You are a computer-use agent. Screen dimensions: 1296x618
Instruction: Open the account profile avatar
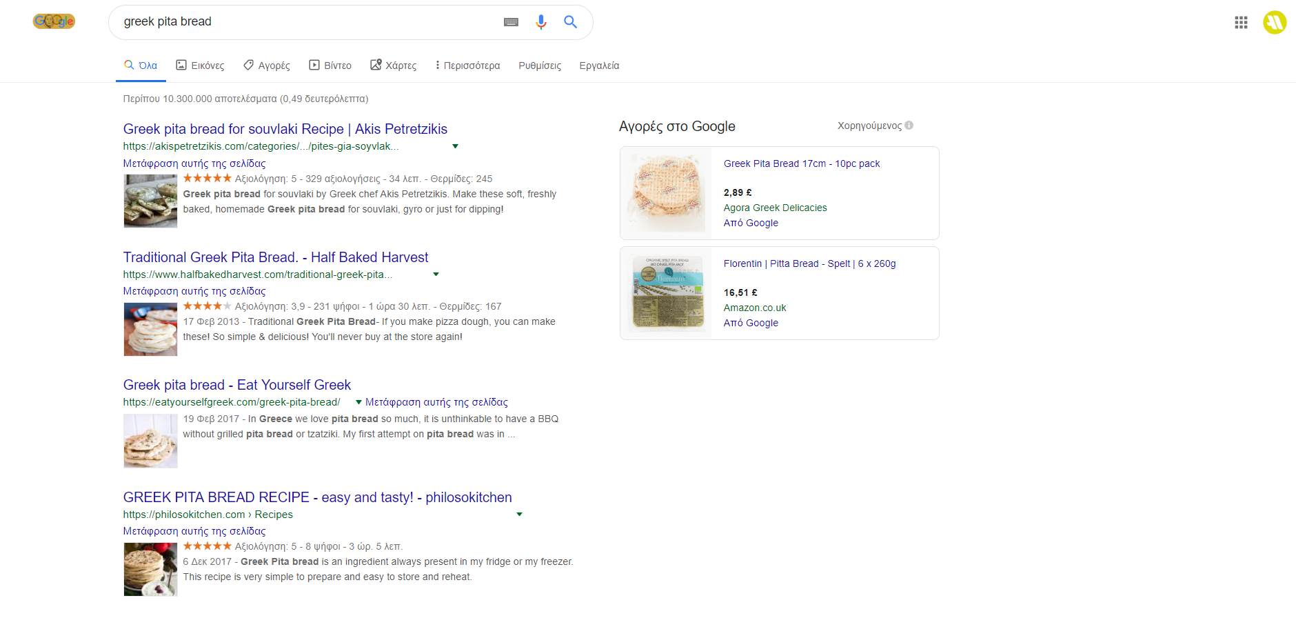pos(1275,23)
